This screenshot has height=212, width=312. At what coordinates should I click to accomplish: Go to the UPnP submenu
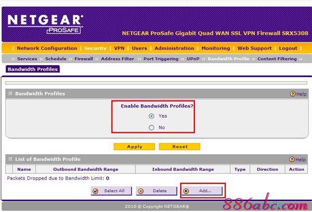pos(193,59)
